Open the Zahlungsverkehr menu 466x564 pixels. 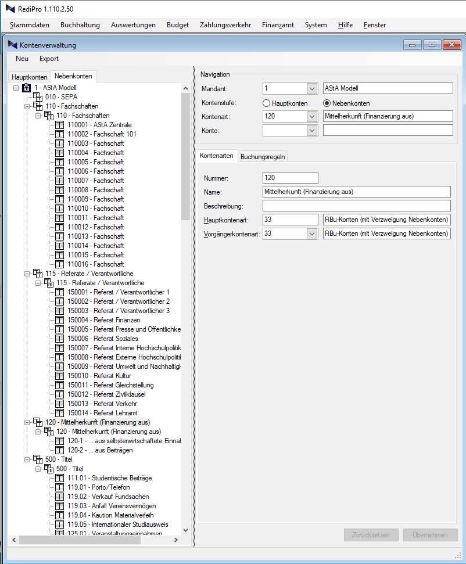(x=225, y=25)
